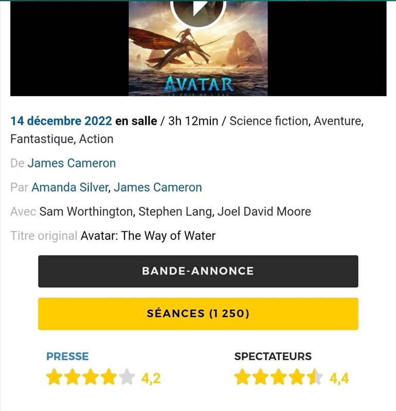The image size is (396, 411).
Task: Click the third spectators rating star
Action: 279,378
